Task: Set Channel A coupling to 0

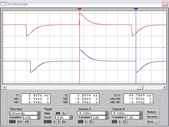Action: (x=86, y=122)
